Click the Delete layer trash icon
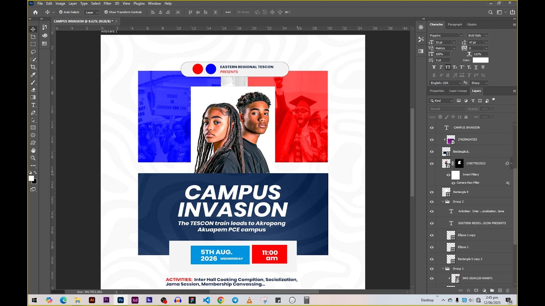 coord(508,291)
